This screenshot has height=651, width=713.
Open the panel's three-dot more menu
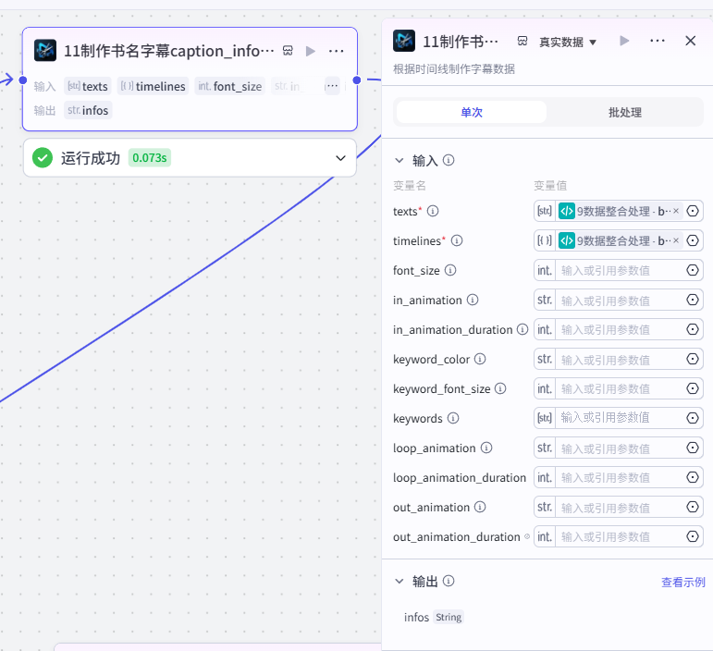click(658, 41)
